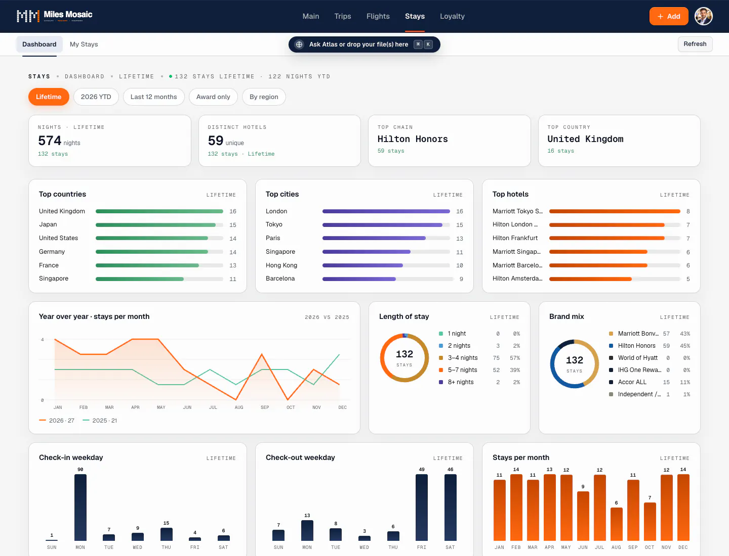Select the Lifetime filter chip
This screenshot has height=556, width=729.
(x=49, y=97)
